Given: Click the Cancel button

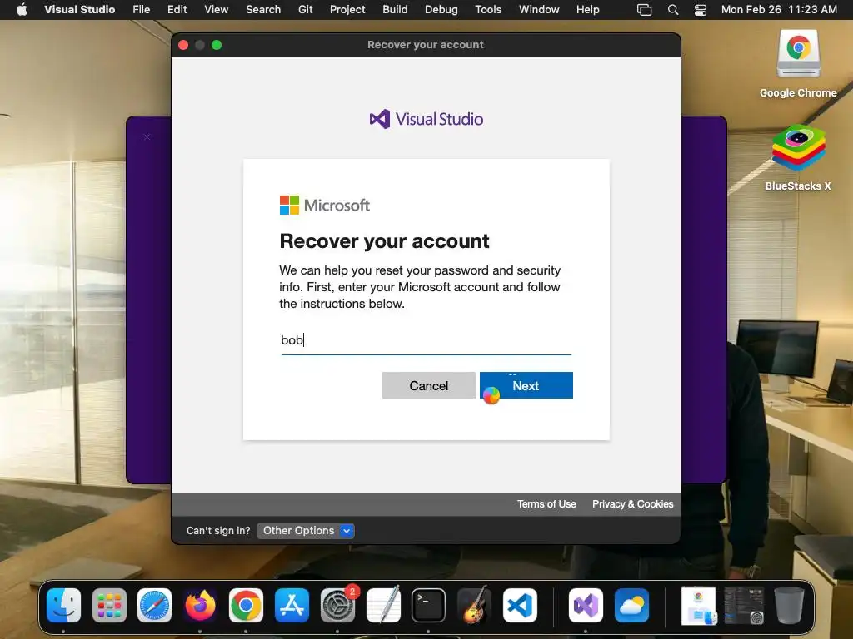Looking at the screenshot, I should [x=429, y=385].
